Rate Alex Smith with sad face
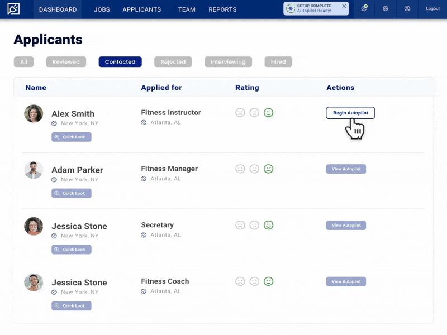 (240, 113)
